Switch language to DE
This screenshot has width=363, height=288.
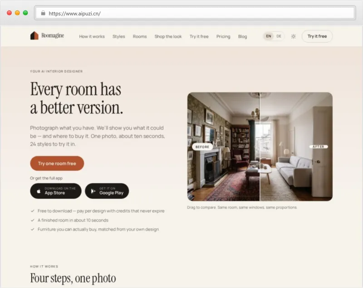[x=279, y=36]
